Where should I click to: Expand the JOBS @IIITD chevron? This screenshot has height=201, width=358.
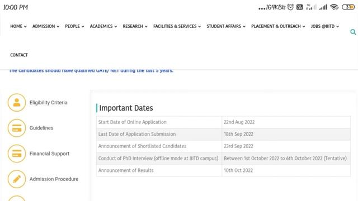(x=337, y=27)
